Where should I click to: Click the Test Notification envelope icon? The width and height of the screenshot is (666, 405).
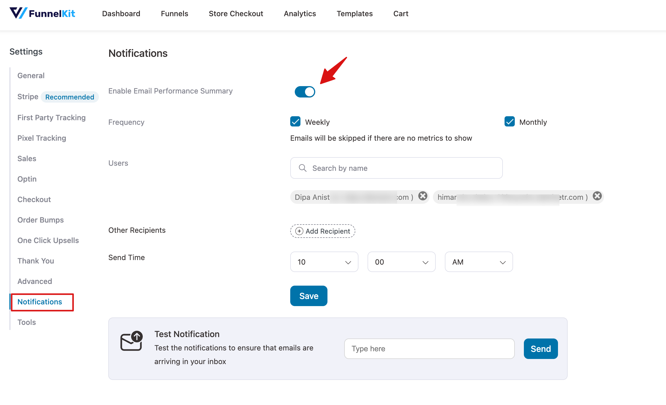(132, 341)
